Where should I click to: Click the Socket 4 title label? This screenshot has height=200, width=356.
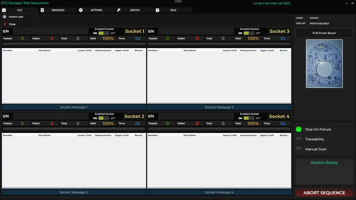click(279, 116)
